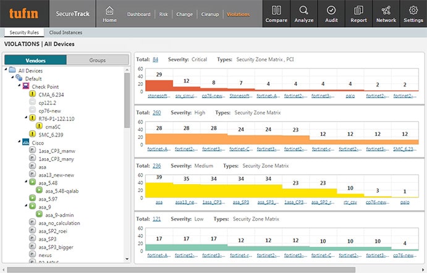
Task: Select asa_SP2_roei in the device tree
Action: (53, 231)
